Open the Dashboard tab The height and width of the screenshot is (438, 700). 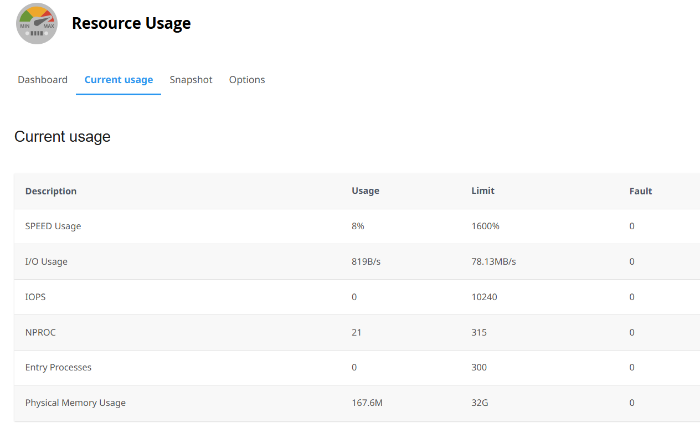coord(43,80)
